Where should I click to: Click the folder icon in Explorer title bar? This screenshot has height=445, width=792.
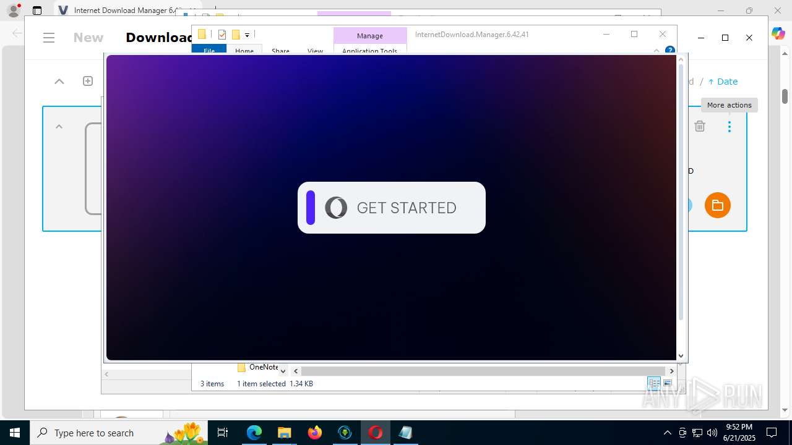click(x=202, y=35)
